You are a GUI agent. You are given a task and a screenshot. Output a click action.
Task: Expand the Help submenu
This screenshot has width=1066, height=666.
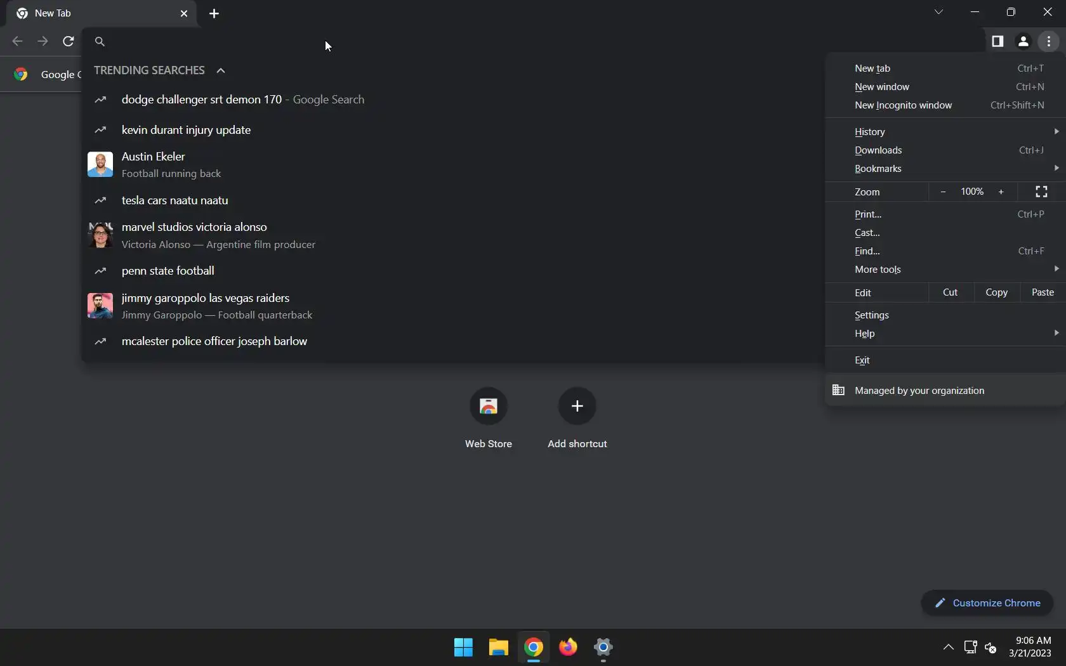pyautogui.click(x=945, y=334)
